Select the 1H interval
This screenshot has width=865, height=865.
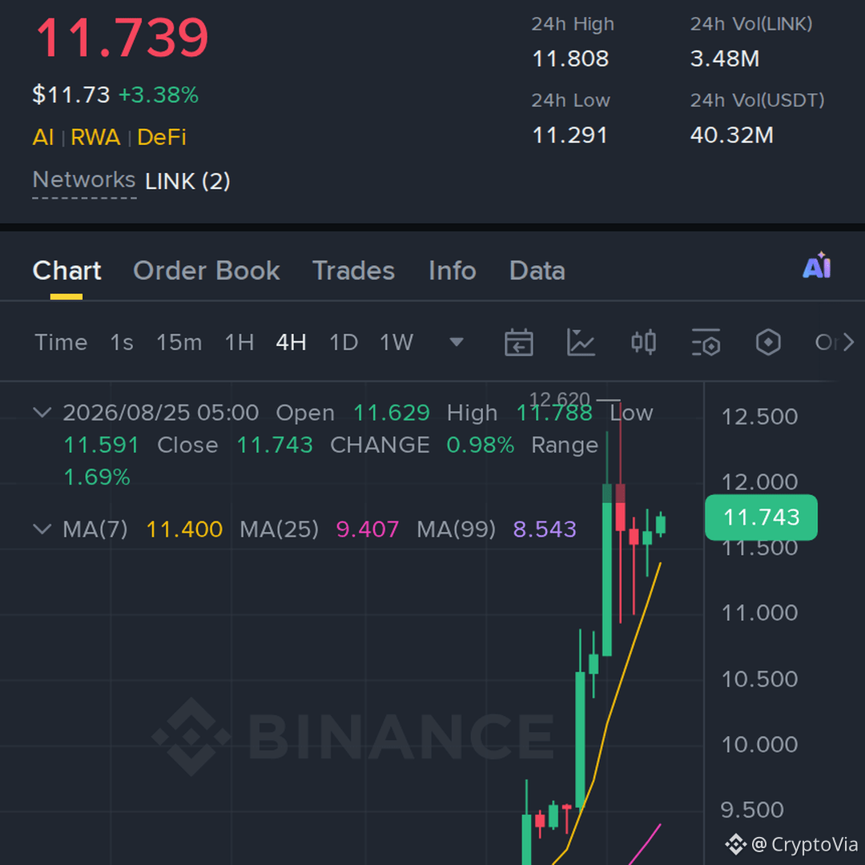tap(239, 343)
